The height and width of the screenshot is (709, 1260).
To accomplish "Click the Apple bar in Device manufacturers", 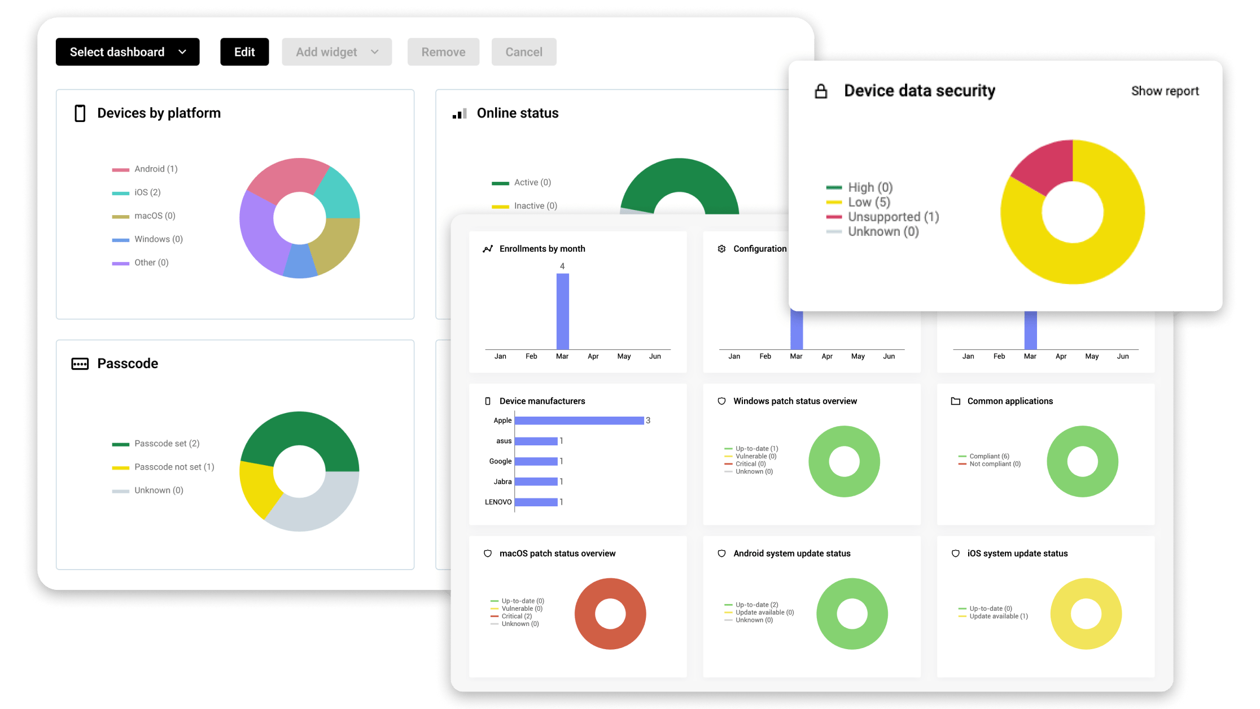I will click(x=579, y=421).
